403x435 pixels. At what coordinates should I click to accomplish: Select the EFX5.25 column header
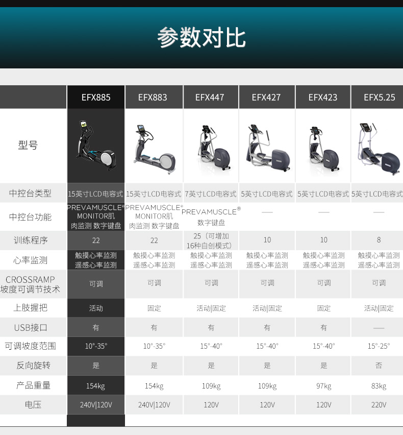pyautogui.click(x=379, y=97)
